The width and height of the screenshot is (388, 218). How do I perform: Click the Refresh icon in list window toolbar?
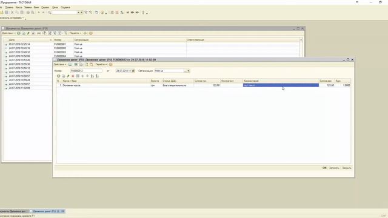(x=85, y=33)
